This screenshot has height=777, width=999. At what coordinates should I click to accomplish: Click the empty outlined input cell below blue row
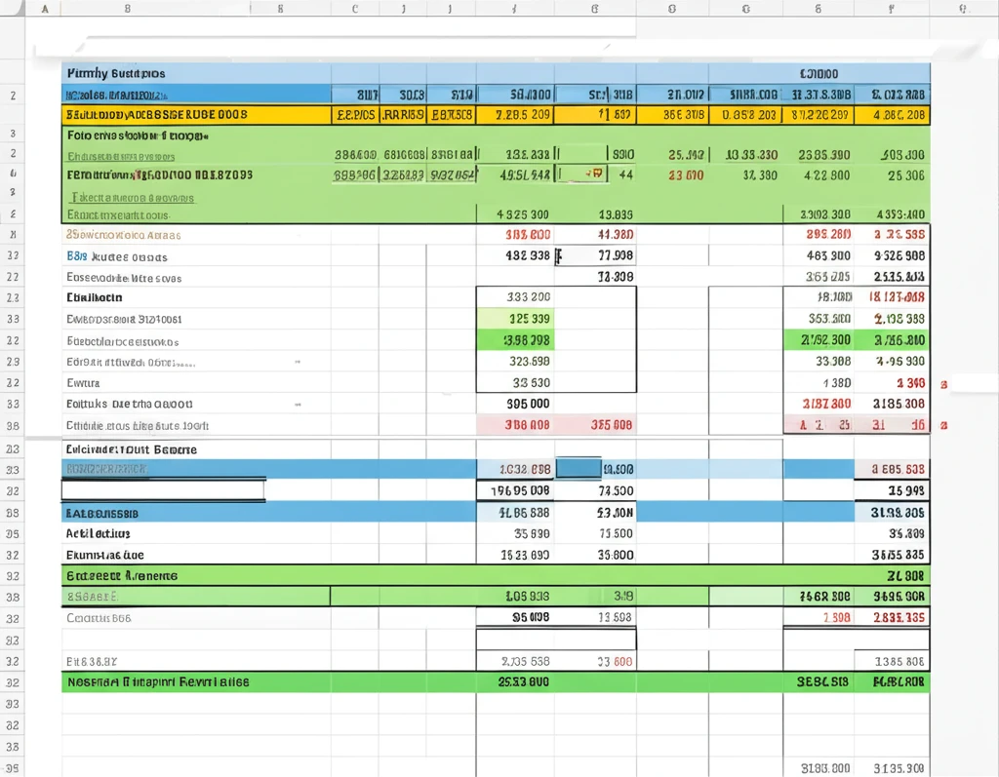163,490
